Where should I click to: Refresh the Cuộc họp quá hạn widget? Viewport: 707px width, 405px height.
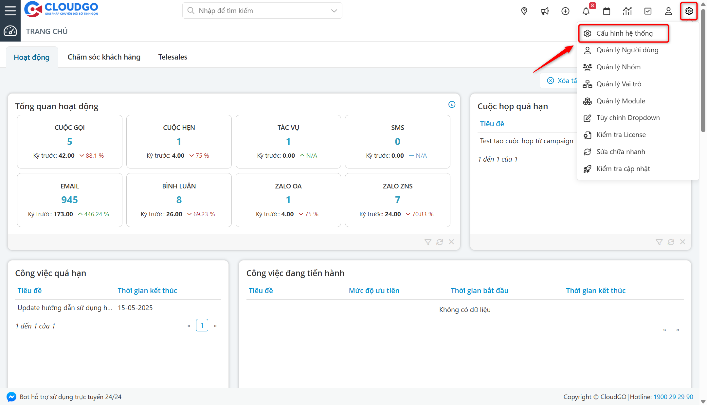click(671, 242)
